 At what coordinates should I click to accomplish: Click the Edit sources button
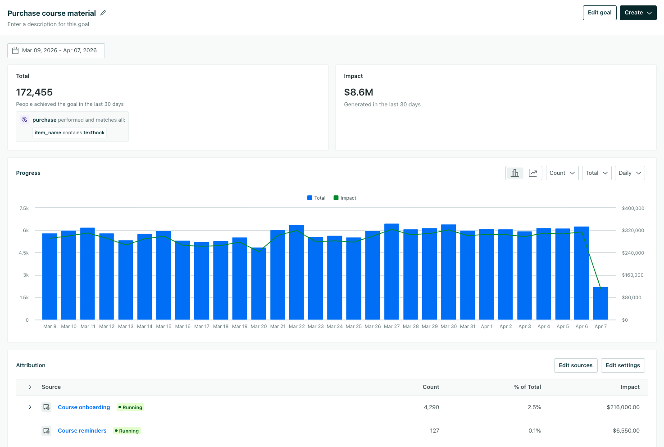coord(576,365)
